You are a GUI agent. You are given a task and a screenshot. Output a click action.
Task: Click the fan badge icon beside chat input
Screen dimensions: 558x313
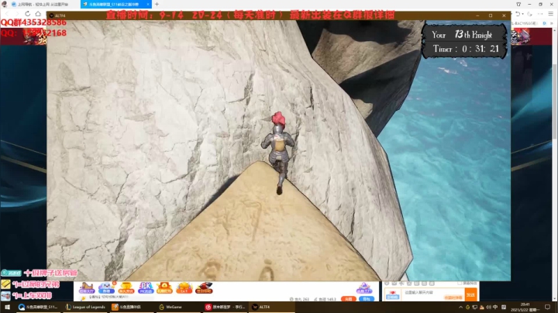[392, 295]
